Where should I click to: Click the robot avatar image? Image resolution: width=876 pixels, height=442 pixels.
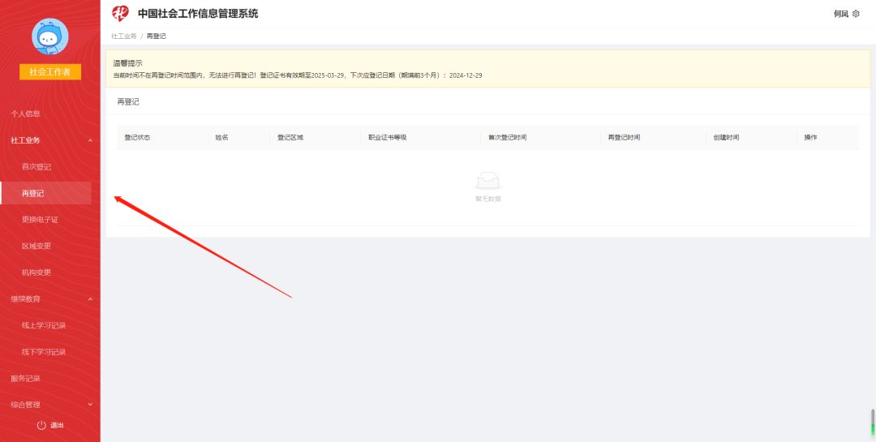(50, 36)
